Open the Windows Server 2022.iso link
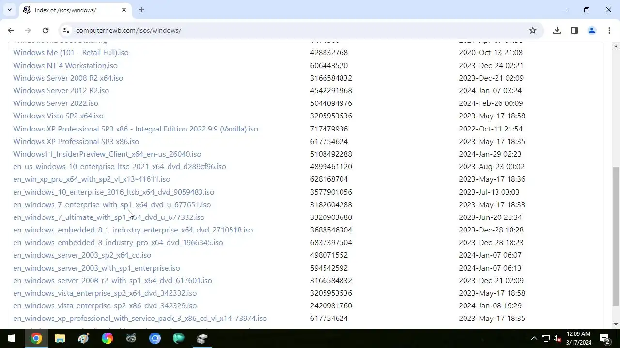This screenshot has height=348, width=620. click(56, 103)
